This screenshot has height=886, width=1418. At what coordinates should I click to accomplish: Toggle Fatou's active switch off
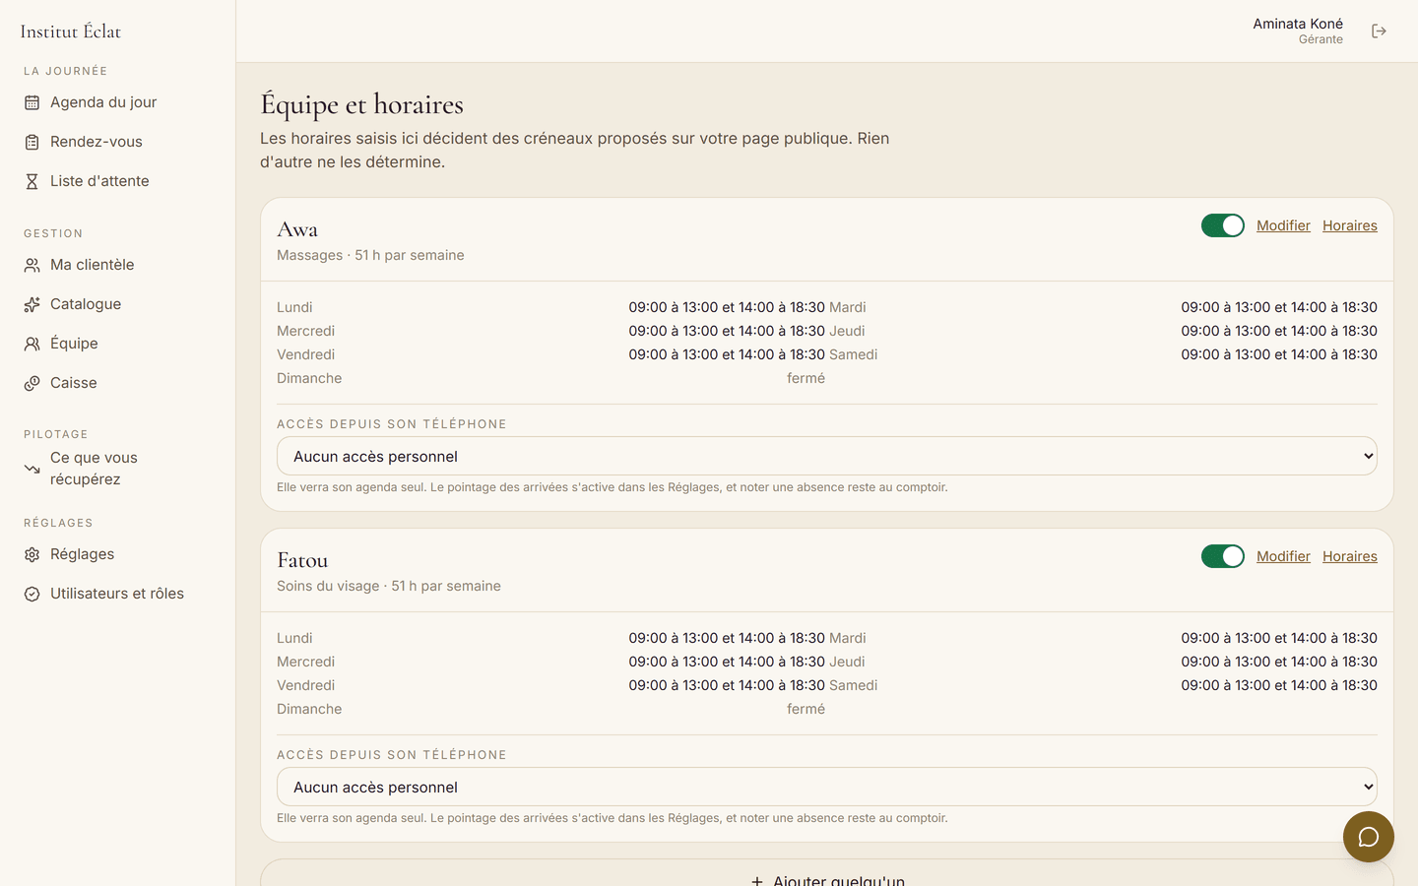1223,556
